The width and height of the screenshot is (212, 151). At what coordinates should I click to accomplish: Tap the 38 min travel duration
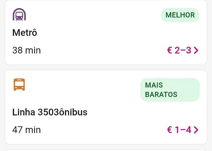(x=26, y=50)
